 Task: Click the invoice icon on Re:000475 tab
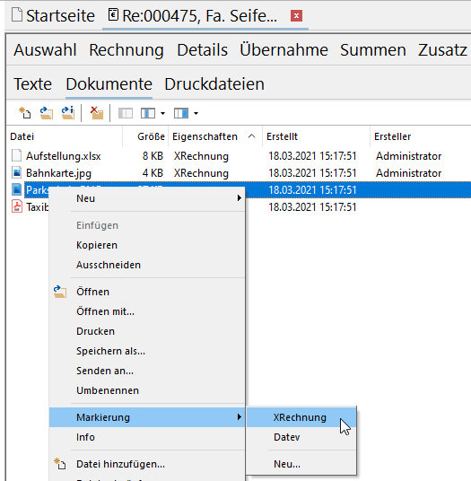coord(113,14)
